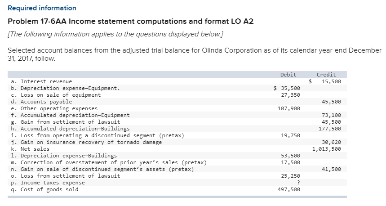Click the 73,100 credit value
The image size is (386, 206).
coord(331,115)
